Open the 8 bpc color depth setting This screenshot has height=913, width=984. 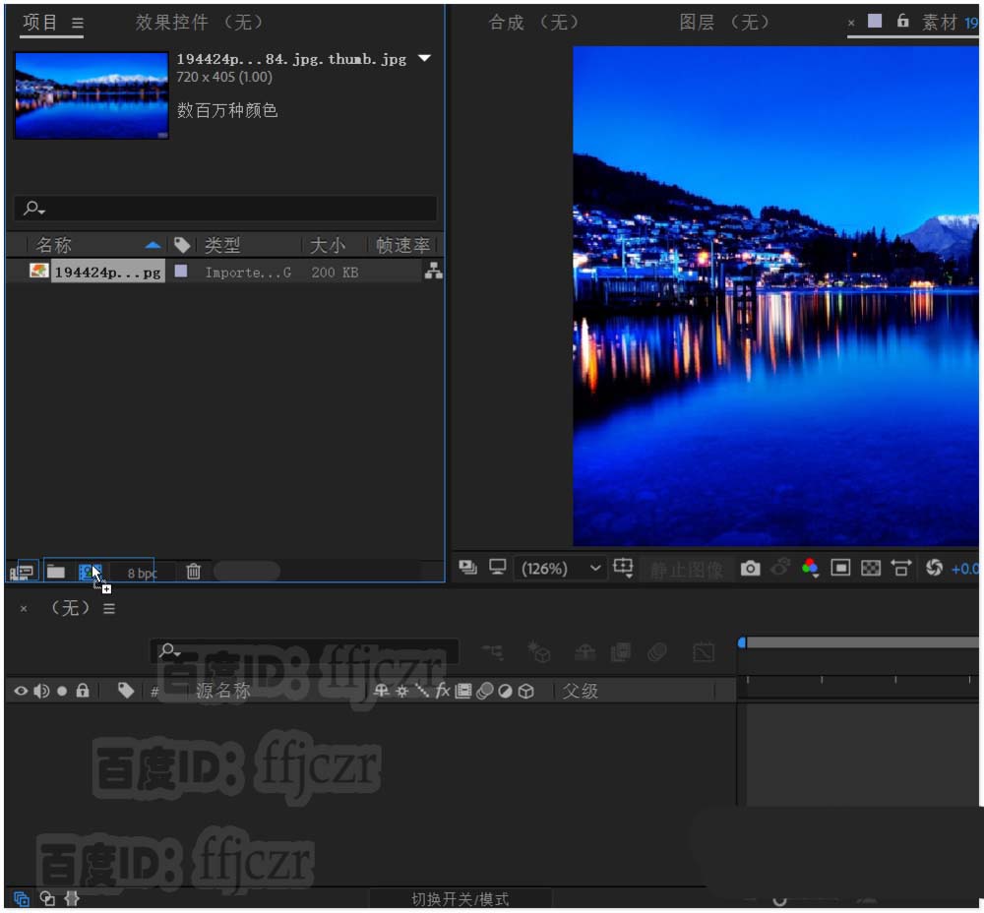click(x=142, y=573)
